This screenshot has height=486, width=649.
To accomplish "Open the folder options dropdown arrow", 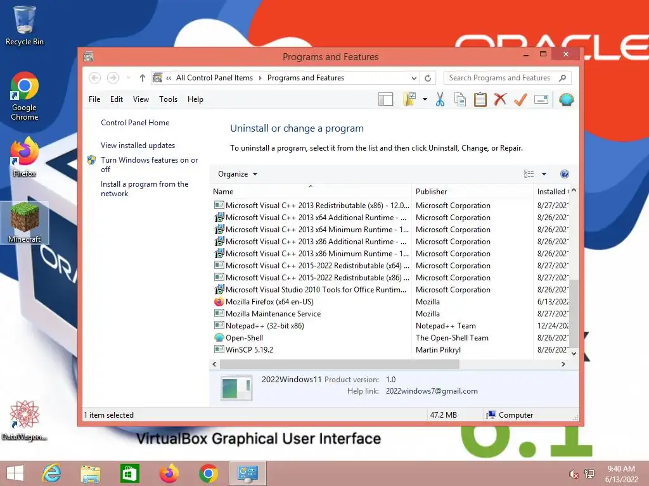I will click(x=425, y=99).
